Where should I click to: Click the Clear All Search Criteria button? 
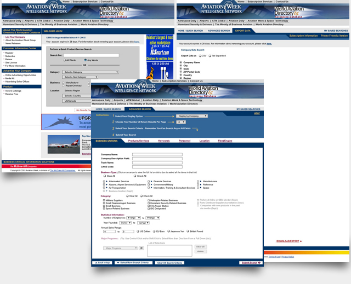coord(169,263)
